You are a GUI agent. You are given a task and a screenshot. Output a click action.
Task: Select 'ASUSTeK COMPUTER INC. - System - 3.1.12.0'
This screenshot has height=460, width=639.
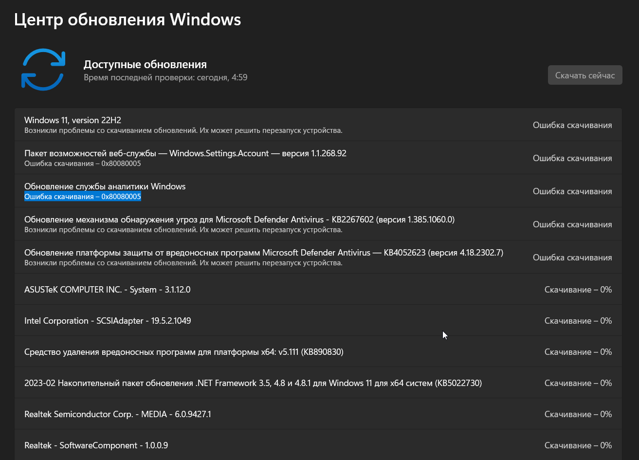(107, 290)
